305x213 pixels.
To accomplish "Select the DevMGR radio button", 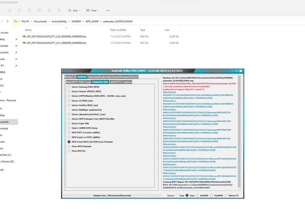I will click(197, 195).
